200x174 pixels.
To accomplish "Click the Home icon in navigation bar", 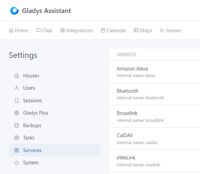I will click(x=11, y=31).
